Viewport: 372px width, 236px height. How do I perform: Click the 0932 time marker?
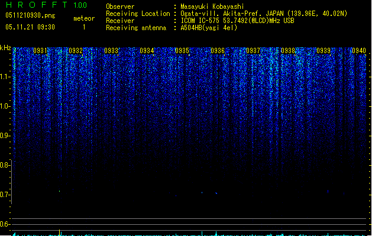point(76,50)
